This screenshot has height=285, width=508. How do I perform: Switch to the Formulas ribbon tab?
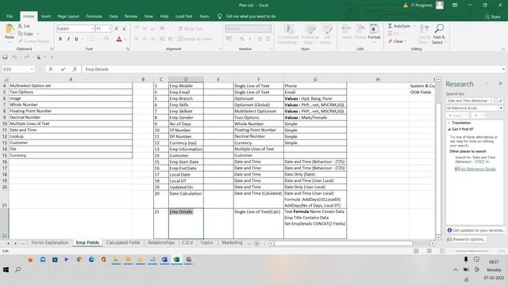point(94,16)
